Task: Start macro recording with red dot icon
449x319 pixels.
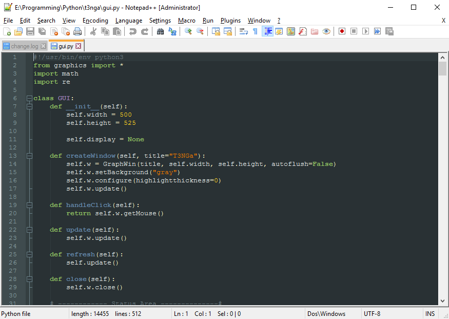Action: click(342, 31)
